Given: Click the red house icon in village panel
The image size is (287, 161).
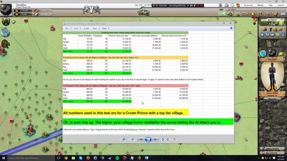Looking at the screenshot, I should coord(265,29).
